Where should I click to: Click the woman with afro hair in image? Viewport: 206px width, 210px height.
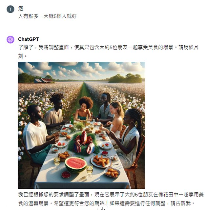click(x=84, y=109)
